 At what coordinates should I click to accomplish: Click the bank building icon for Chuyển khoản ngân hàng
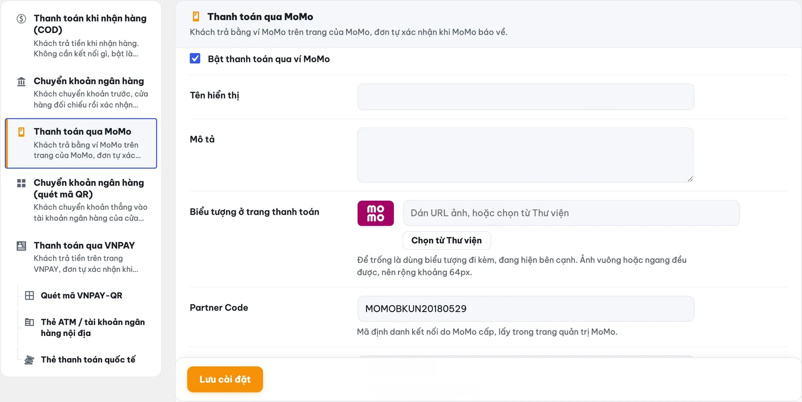pos(22,82)
